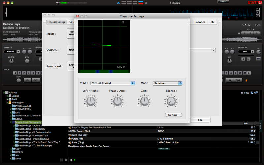Select the Audit disc volume icon
This screenshot has height=165, width=264.
click(x=10, y=99)
